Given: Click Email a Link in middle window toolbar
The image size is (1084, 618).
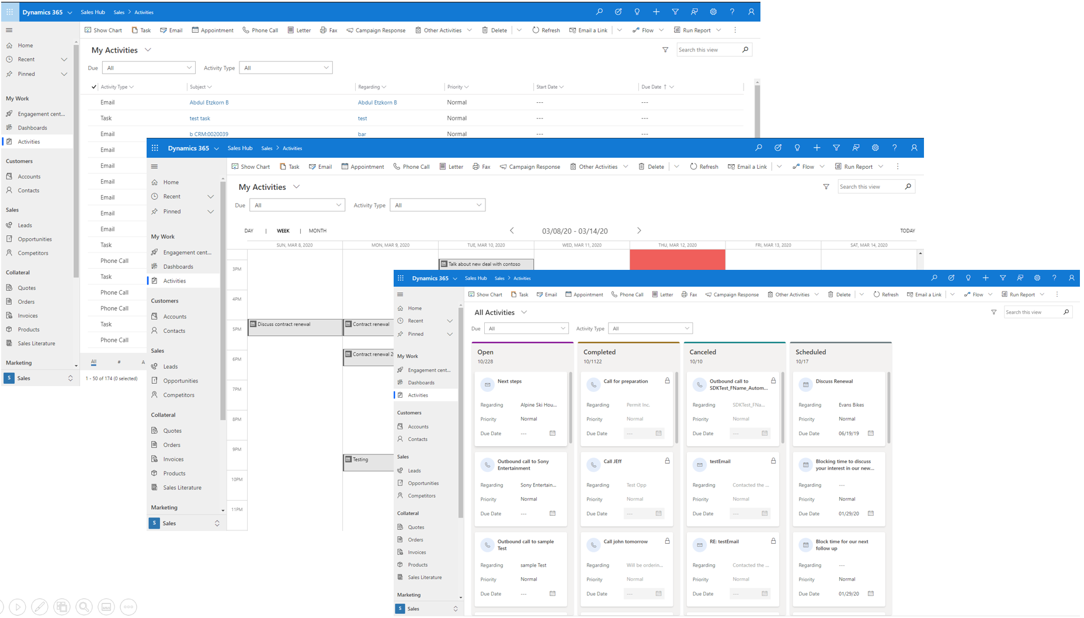Looking at the screenshot, I should tap(747, 166).
